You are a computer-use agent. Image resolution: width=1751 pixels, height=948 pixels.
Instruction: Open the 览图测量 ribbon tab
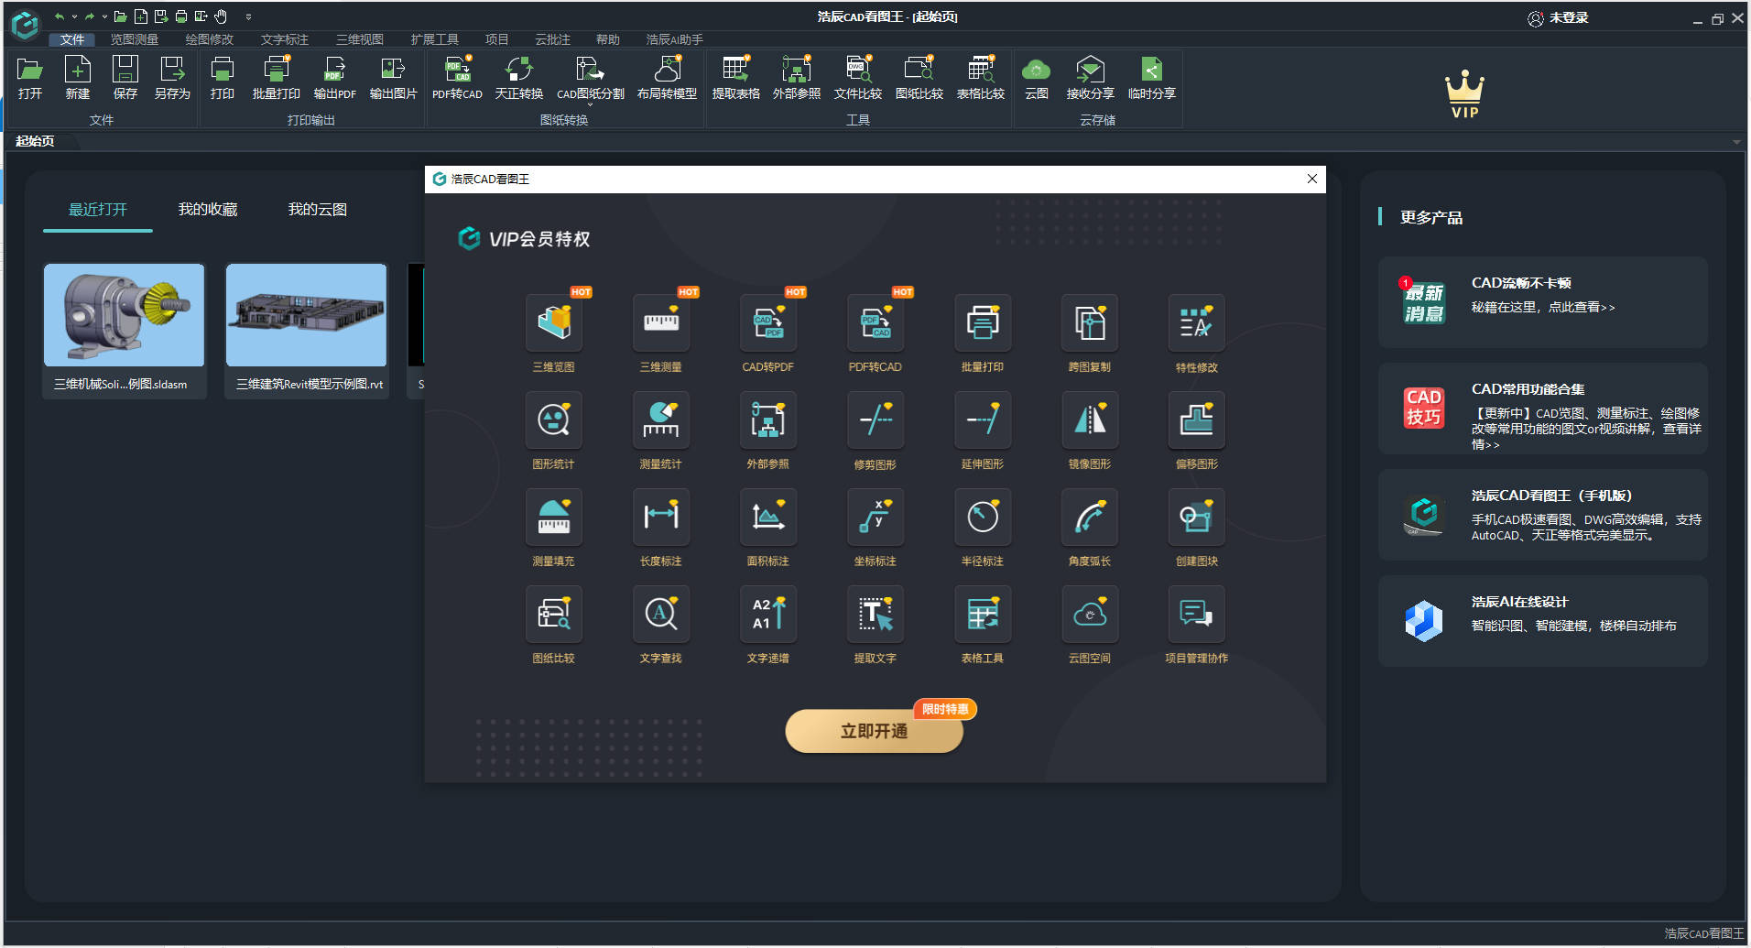[x=135, y=39]
